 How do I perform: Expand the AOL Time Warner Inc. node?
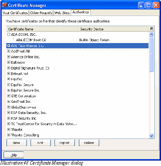9,46
